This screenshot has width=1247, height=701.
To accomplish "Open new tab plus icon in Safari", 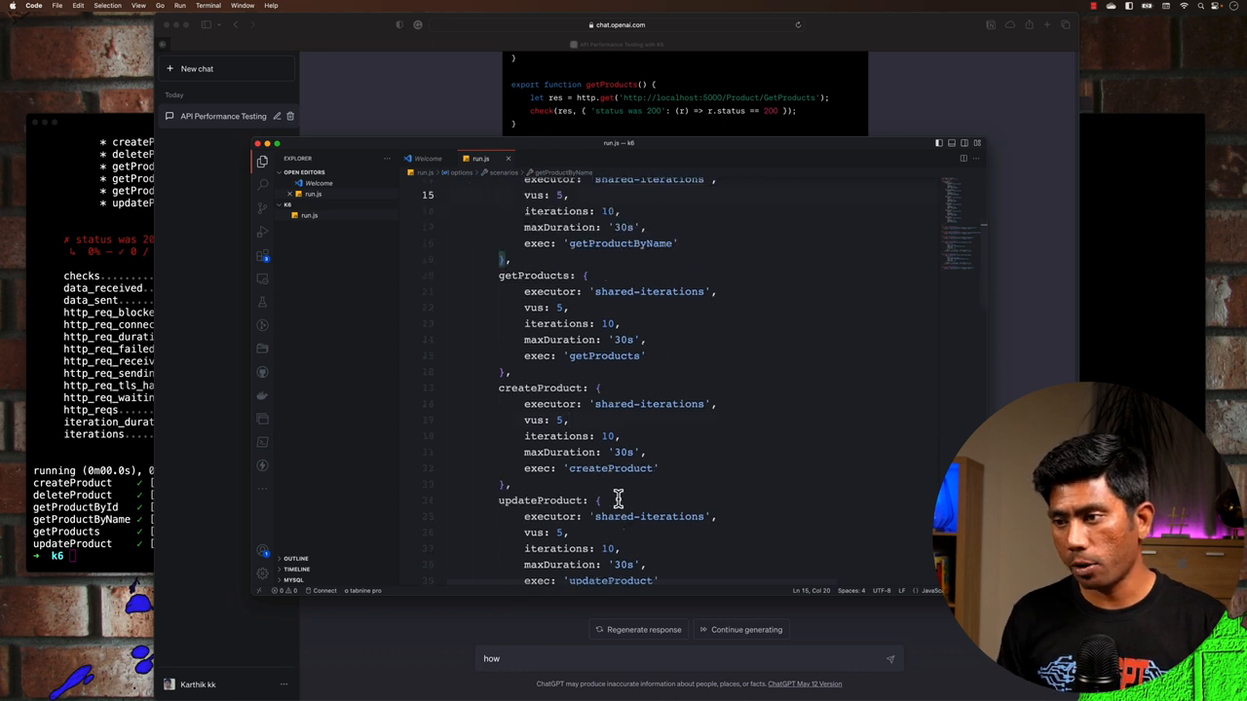I will tap(1047, 25).
